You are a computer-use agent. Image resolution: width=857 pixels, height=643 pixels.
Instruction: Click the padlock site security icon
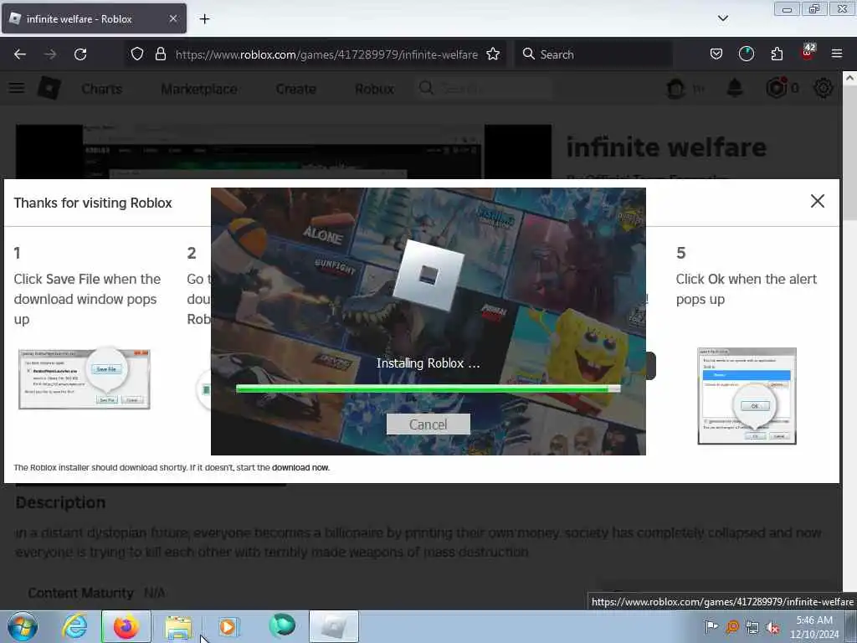[x=160, y=54]
